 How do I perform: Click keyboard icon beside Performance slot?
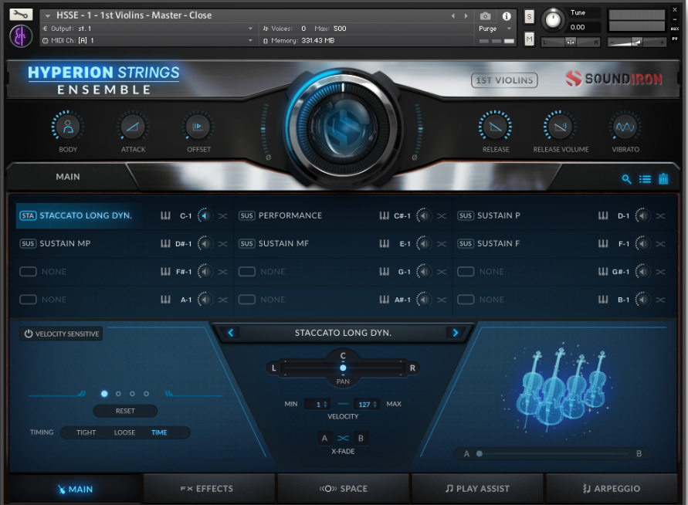click(x=384, y=215)
